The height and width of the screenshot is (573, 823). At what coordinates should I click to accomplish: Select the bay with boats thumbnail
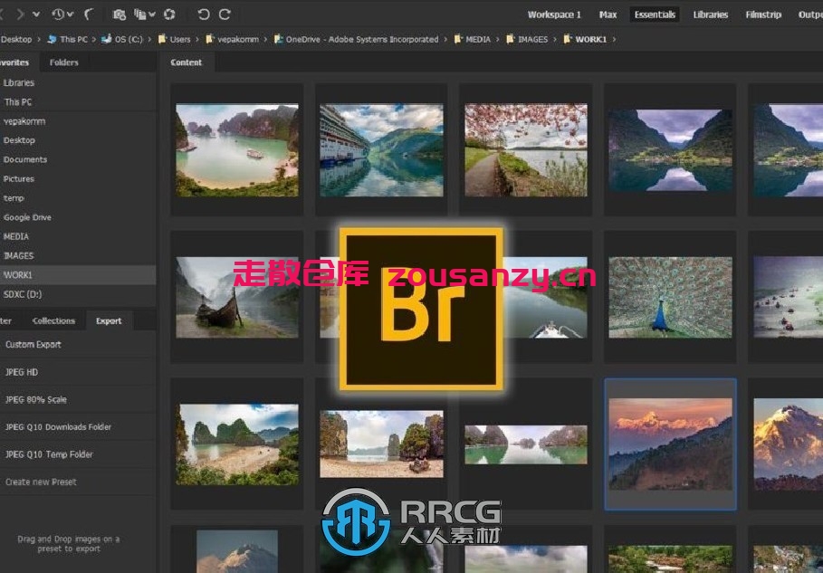pos(237,149)
